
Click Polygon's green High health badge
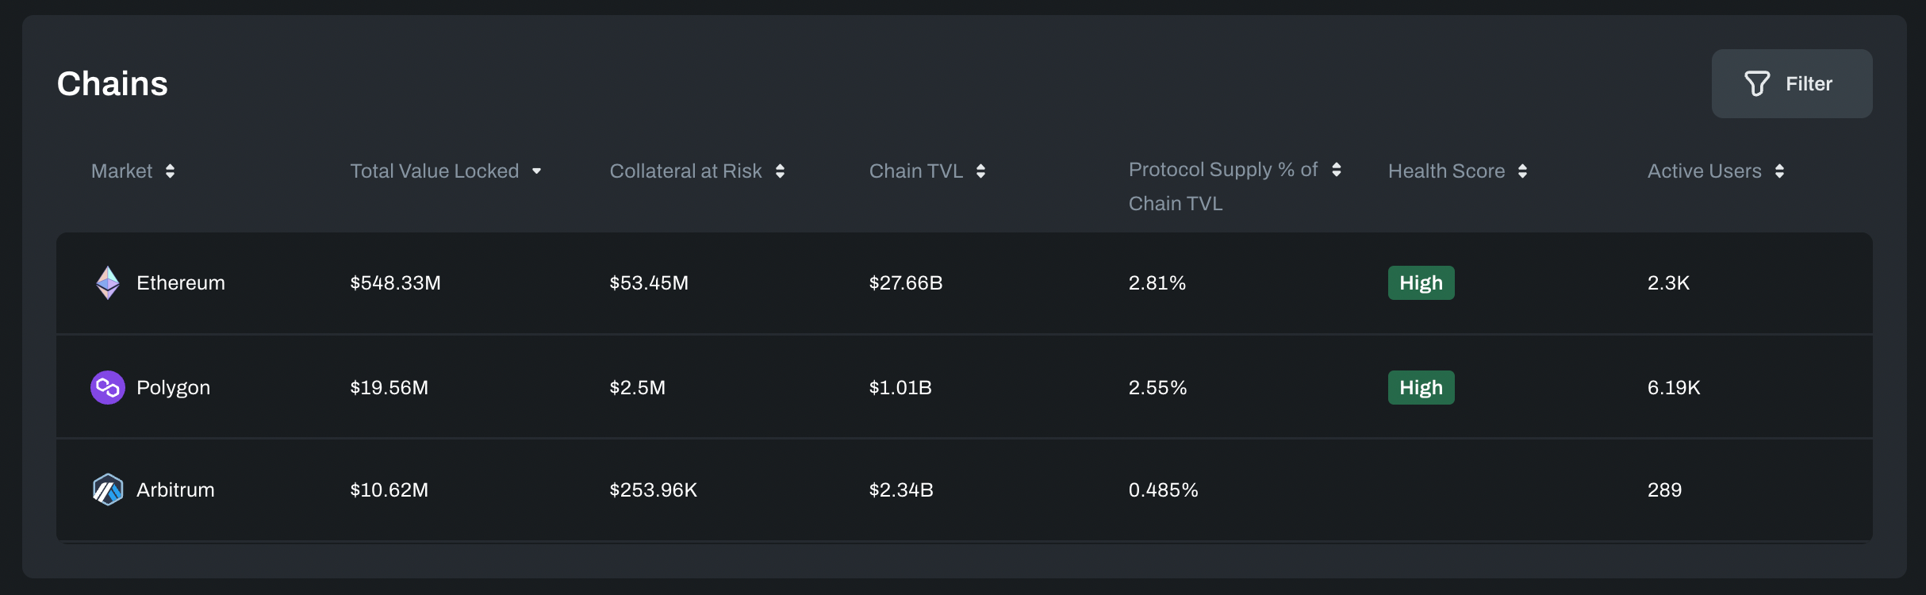(x=1421, y=388)
